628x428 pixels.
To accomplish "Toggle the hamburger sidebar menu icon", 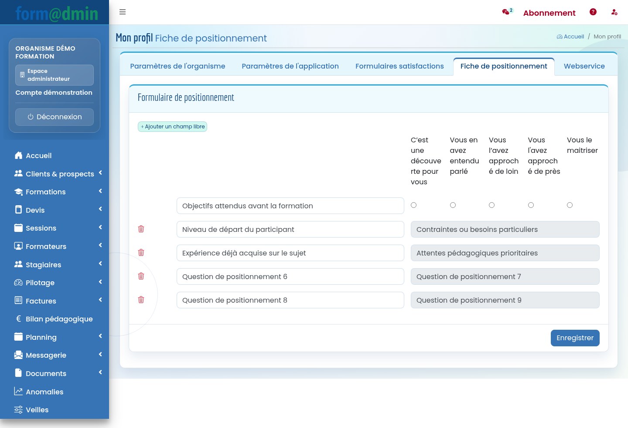I will 123,12.
